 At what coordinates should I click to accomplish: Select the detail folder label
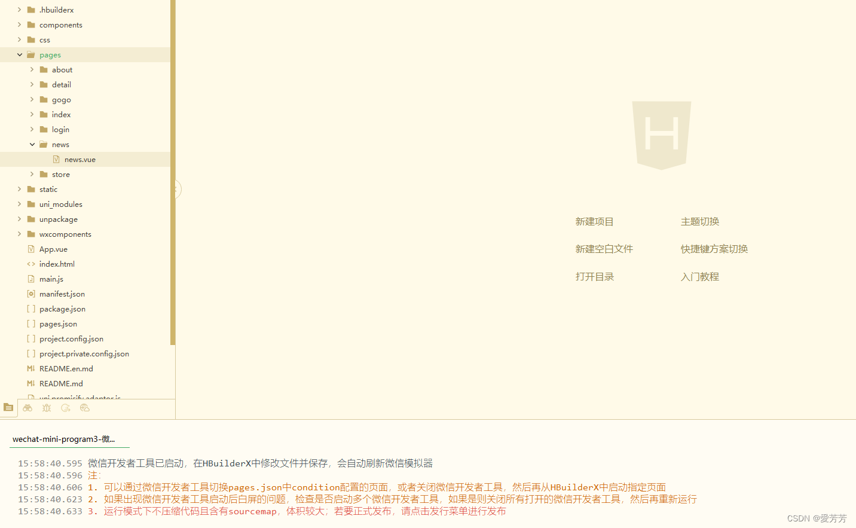pos(62,84)
